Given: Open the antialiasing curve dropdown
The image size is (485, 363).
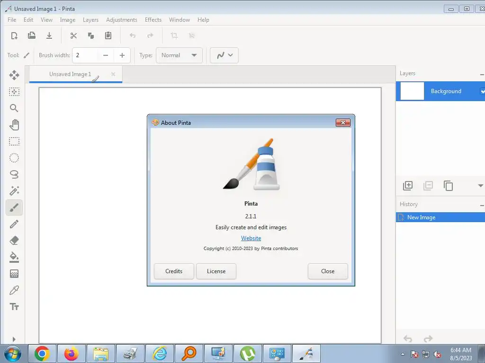Looking at the screenshot, I should [x=224, y=55].
